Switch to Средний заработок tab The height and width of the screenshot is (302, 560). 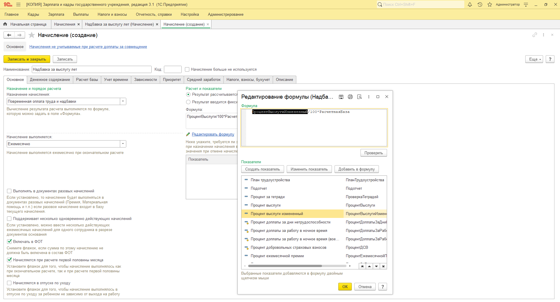(204, 80)
